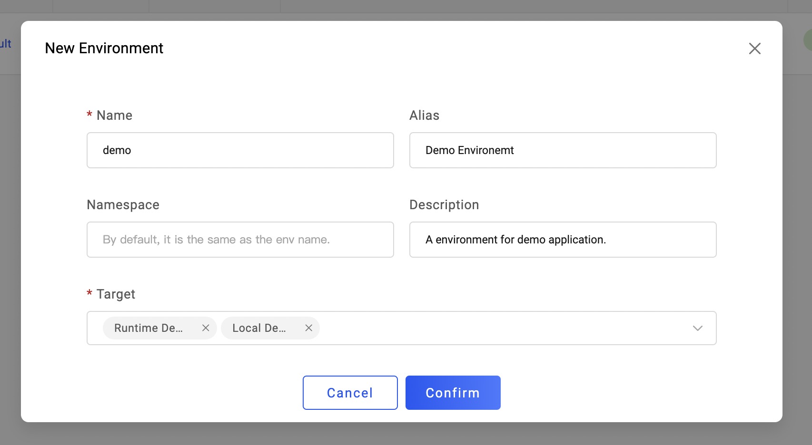This screenshot has width=812, height=445.
Task: Focus the Description text field
Action: (563, 240)
